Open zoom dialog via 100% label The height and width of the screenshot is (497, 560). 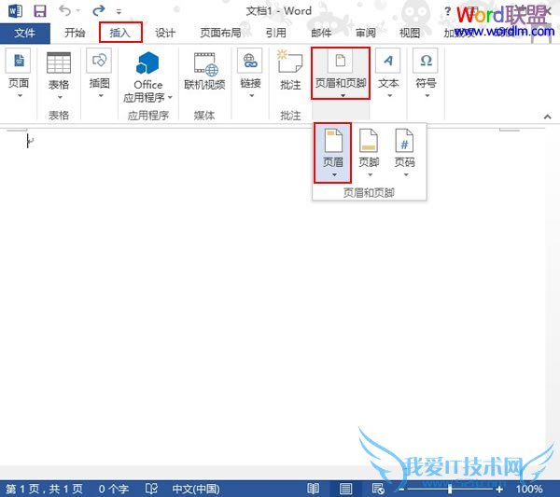coord(529,489)
